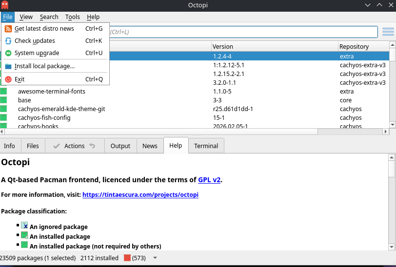The image size is (396, 267).
Task: Open the tintaescura.com/projects/octopi link
Action: pos(140,194)
